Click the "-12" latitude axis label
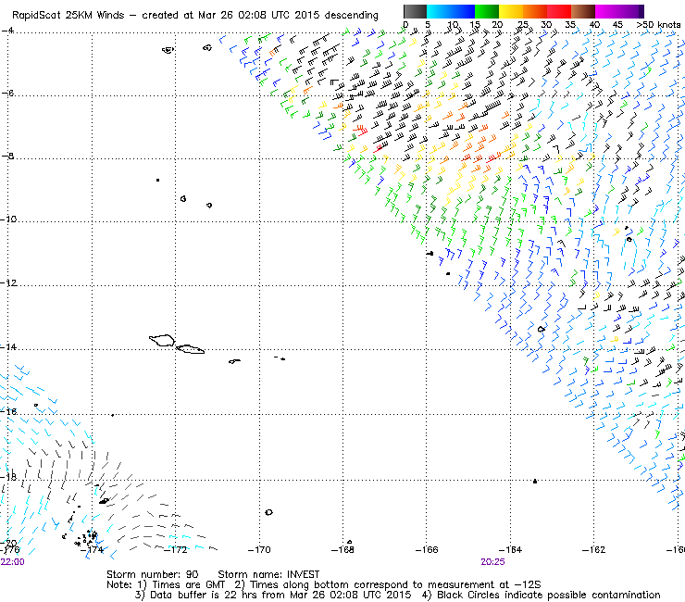 [x=8, y=282]
